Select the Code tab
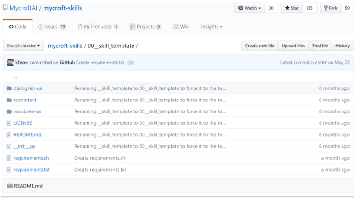 [18, 27]
